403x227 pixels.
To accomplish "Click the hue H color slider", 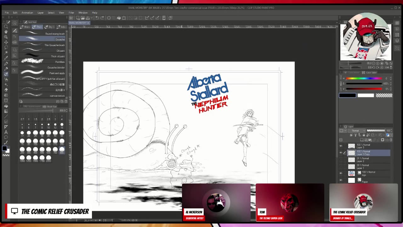I will (x=364, y=79).
